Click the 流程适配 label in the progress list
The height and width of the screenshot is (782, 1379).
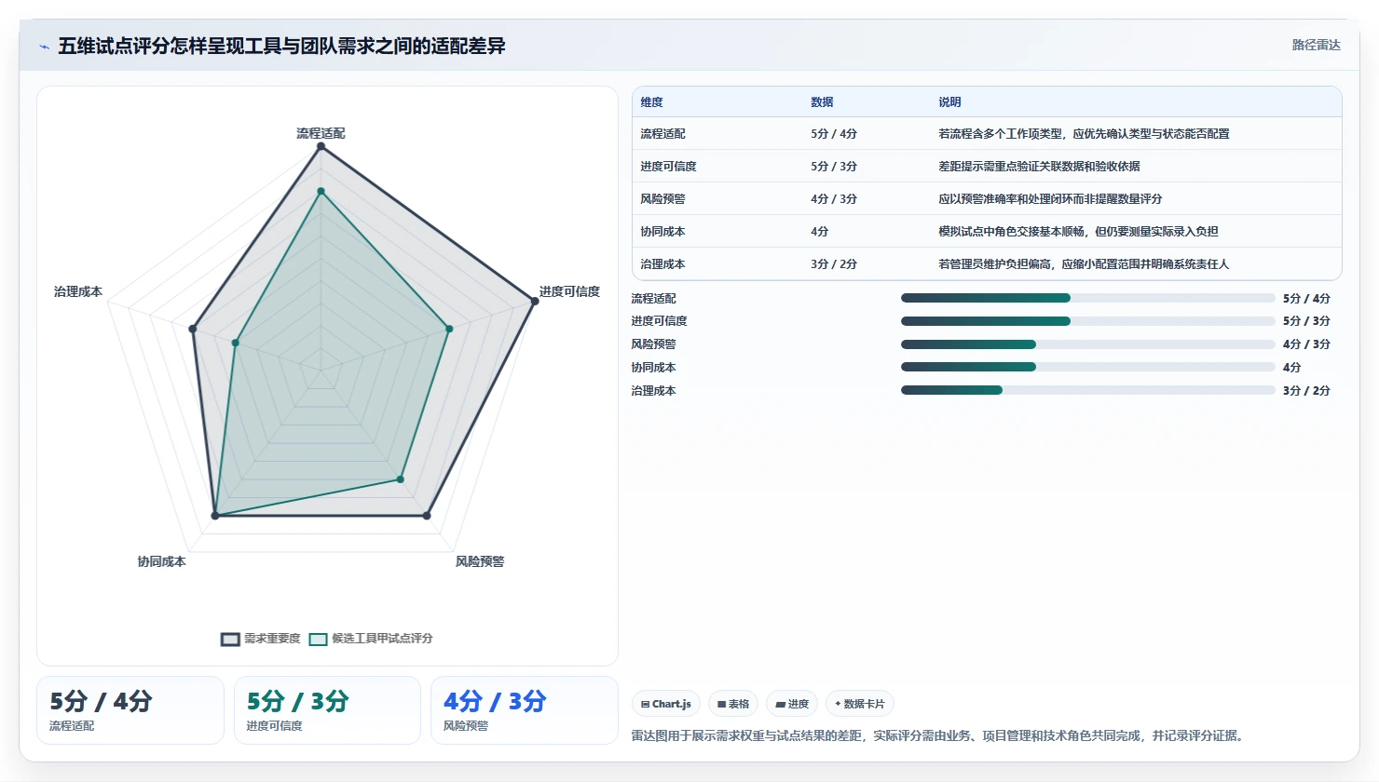(653, 299)
